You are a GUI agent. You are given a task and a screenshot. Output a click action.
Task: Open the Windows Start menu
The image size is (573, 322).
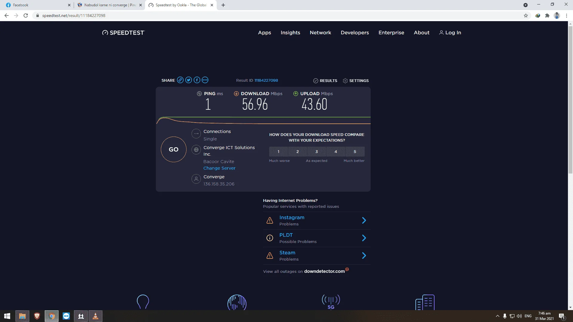pos(7,316)
